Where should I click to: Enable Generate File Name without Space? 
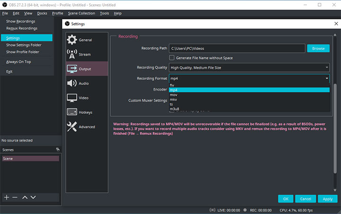coord(172,58)
